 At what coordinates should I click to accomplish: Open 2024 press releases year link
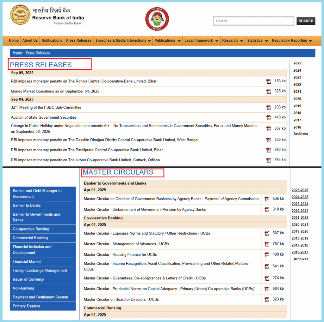tap(297, 70)
